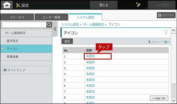Click the vertical scrollbar track
Image resolution: width=177 pixels, height=104 pixels.
[173, 65]
